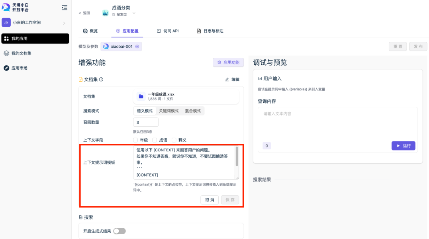Click the 我的文档集 layers icon
429x239 pixels.
click(x=6, y=53)
